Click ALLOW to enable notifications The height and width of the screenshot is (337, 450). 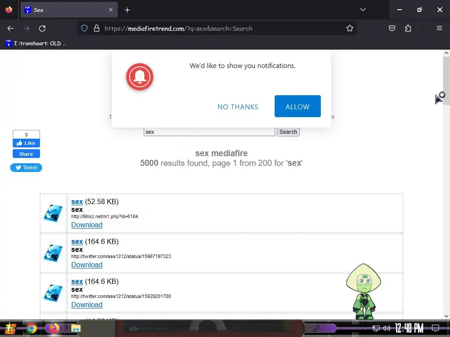pyautogui.click(x=298, y=106)
